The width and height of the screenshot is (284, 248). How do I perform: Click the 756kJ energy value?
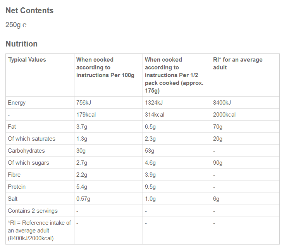click(84, 103)
